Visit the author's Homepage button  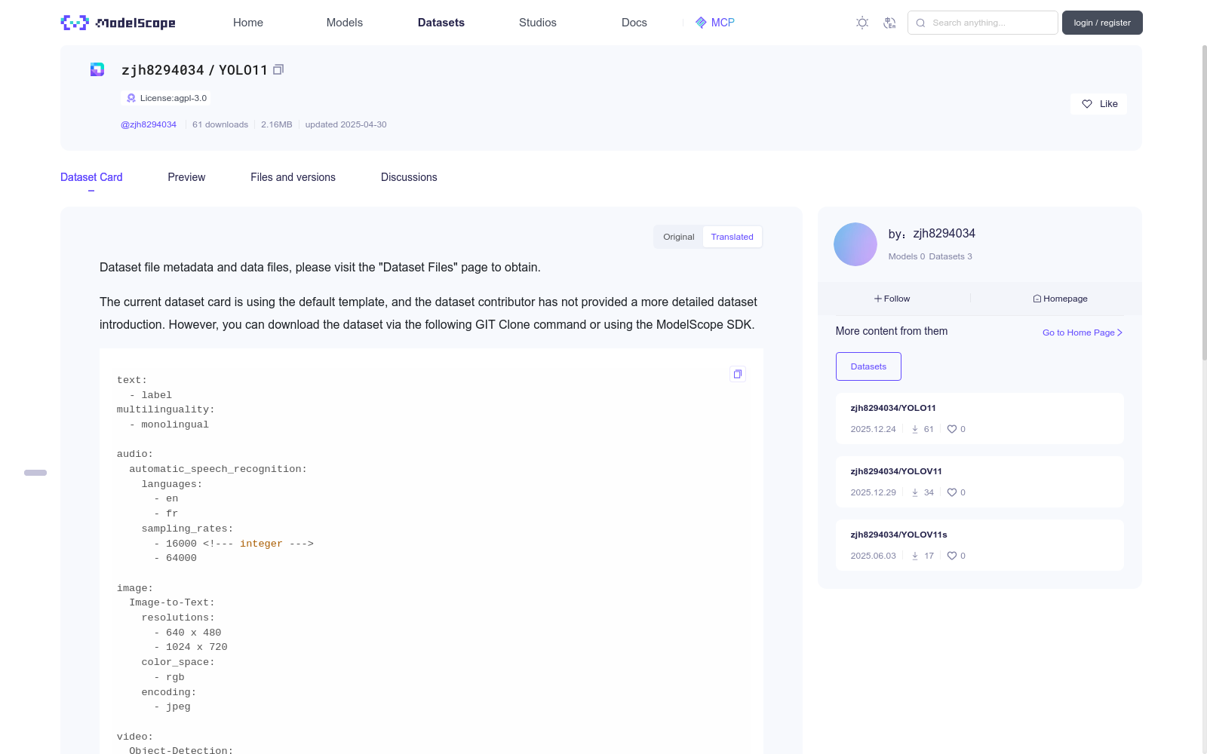click(x=1060, y=299)
